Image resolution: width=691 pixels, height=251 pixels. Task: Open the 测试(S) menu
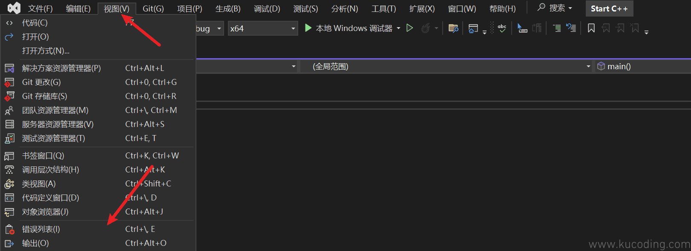pyautogui.click(x=305, y=9)
